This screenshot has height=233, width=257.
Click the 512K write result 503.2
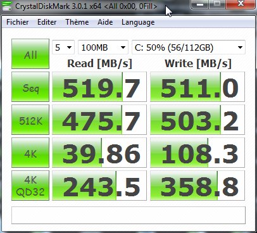point(197,120)
